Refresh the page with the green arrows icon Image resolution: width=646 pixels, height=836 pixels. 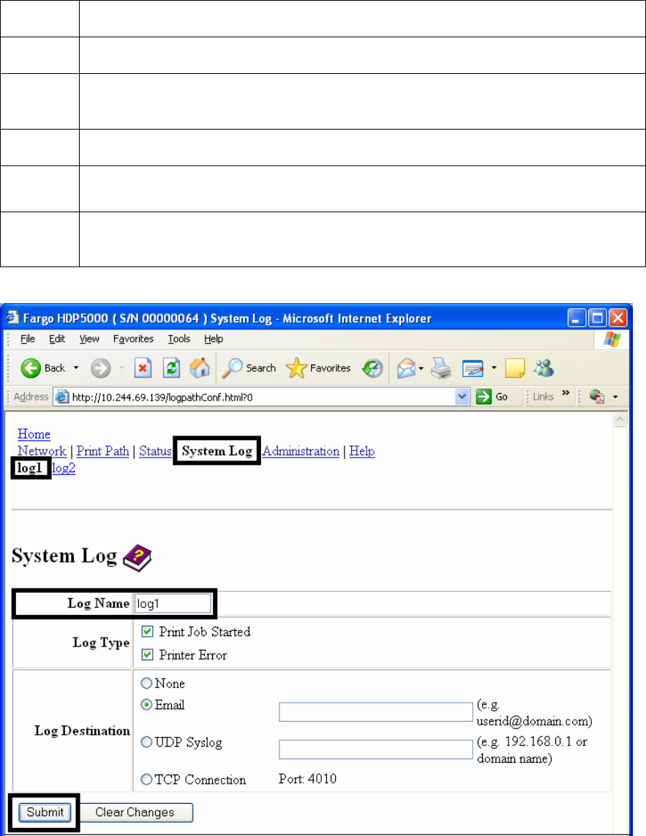tap(171, 368)
